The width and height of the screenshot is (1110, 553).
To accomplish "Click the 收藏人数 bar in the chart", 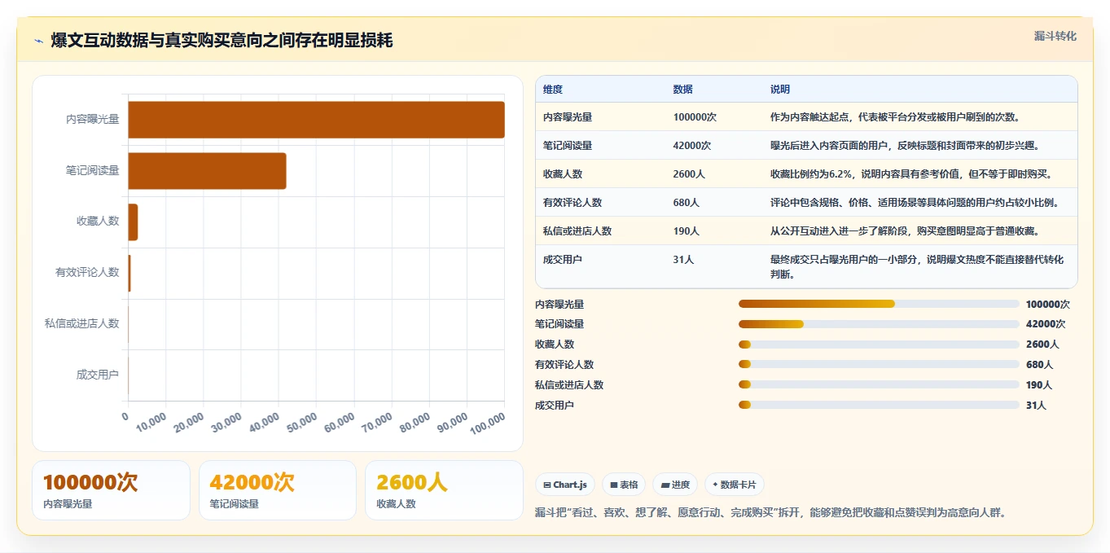I will pos(133,222).
